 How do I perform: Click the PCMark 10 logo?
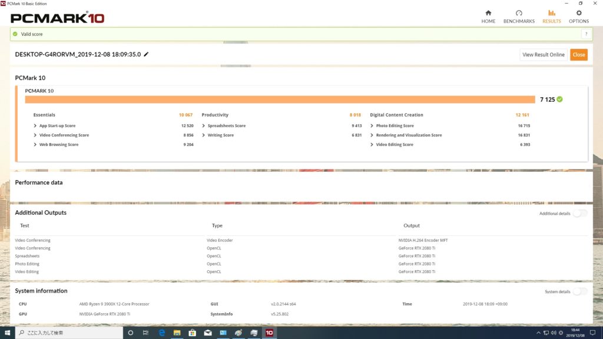coord(57,18)
